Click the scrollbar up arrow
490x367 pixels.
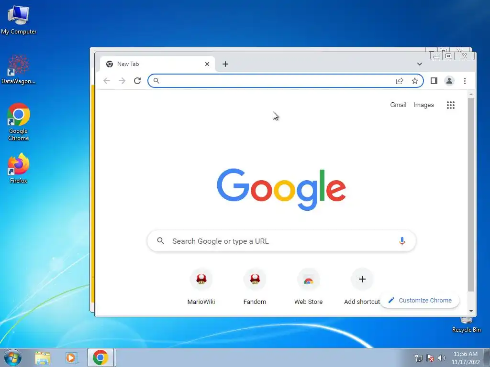click(x=471, y=94)
